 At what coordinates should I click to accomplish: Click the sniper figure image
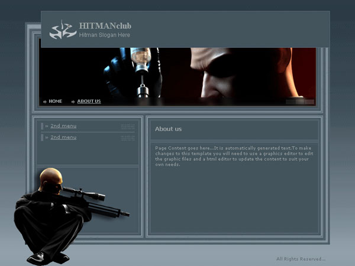70,216
